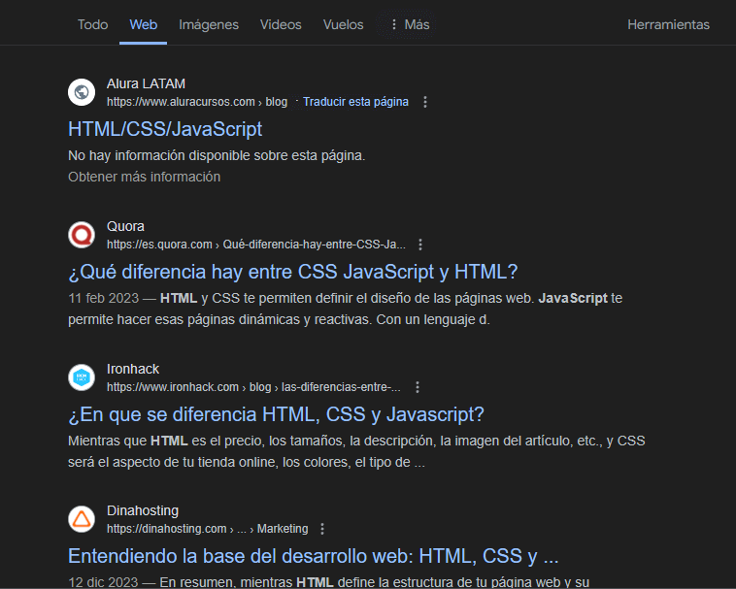This screenshot has height=589, width=736.
Task: Click Traducir esta página link
Action: (355, 102)
